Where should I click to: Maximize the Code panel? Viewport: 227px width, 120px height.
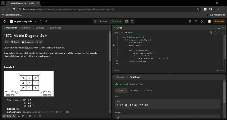click(x=219, y=27)
